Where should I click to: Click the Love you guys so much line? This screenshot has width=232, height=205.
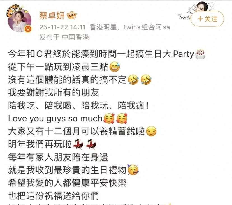click(55, 119)
